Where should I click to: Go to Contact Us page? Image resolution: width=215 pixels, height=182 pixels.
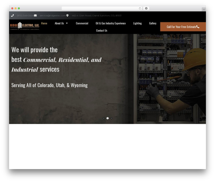click(101, 31)
